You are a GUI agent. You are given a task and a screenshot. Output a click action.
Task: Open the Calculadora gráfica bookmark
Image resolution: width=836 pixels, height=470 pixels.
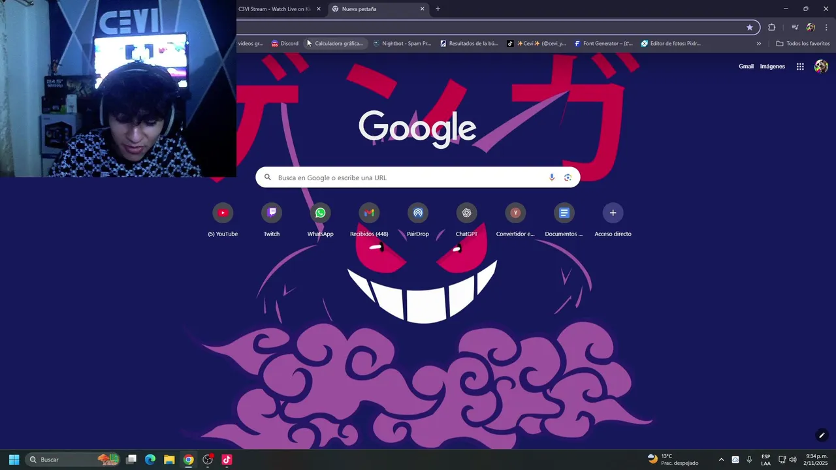[334, 44]
